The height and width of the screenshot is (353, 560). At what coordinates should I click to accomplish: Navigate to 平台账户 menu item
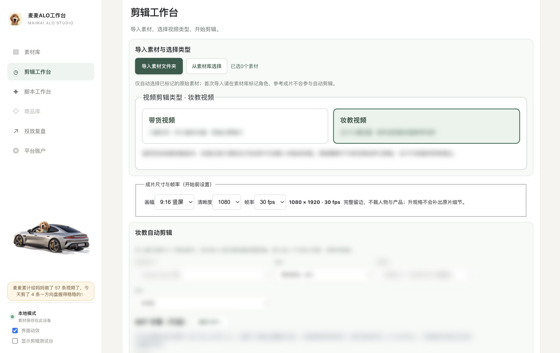click(51, 151)
